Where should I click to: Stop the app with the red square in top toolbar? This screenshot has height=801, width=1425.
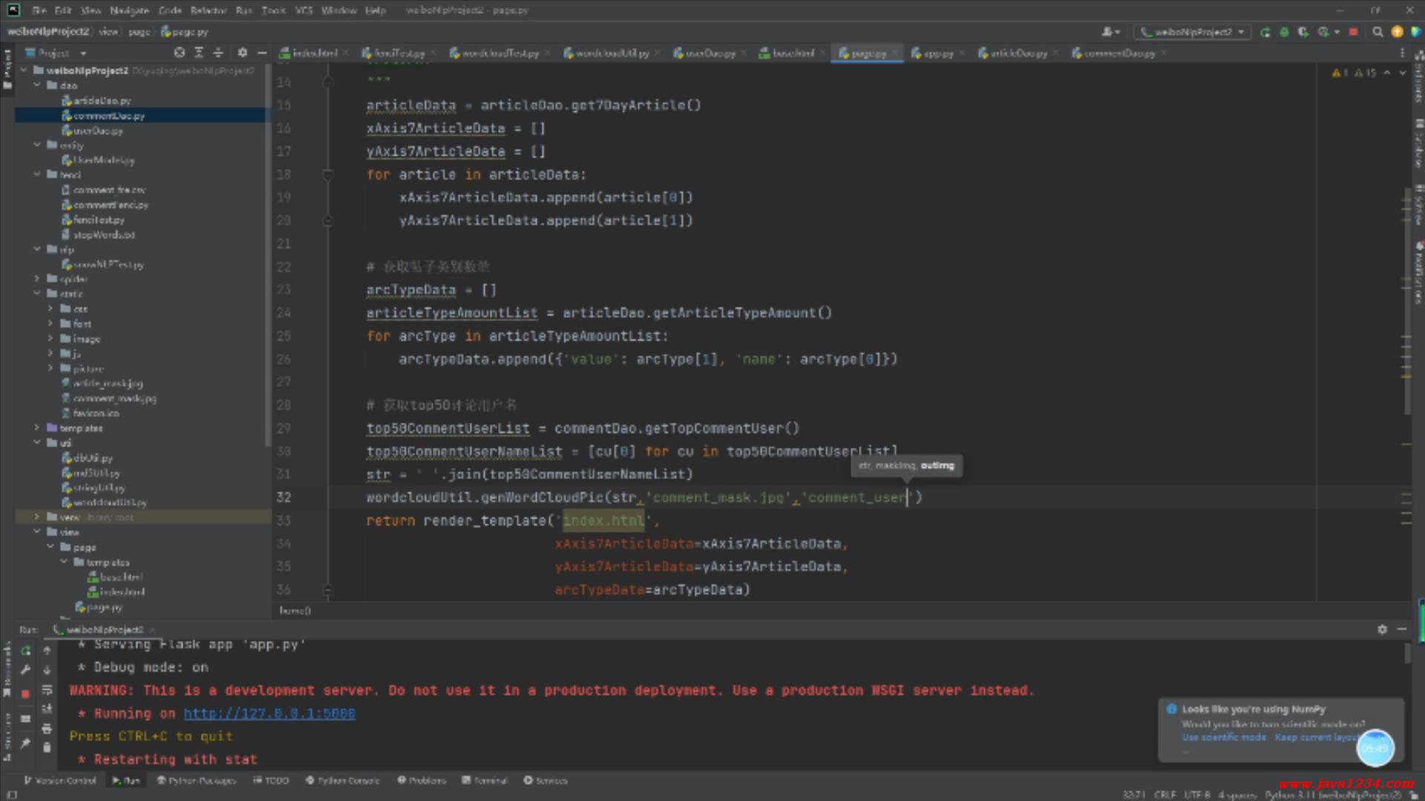(1353, 32)
